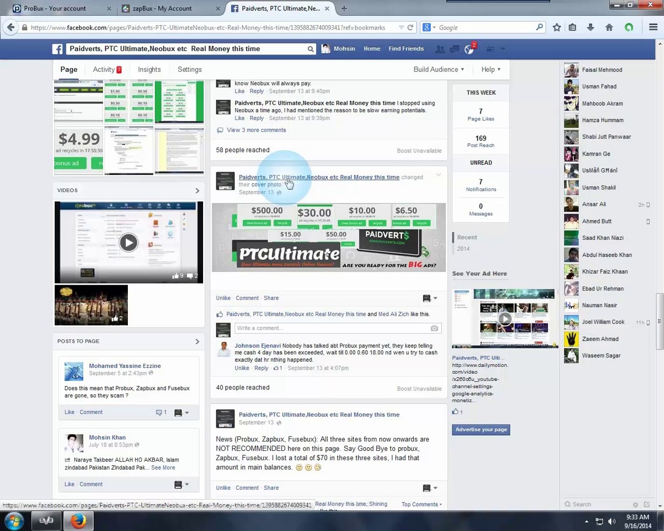The image size is (664, 531).
Task: Open the Activity tab
Action: tap(107, 69)
